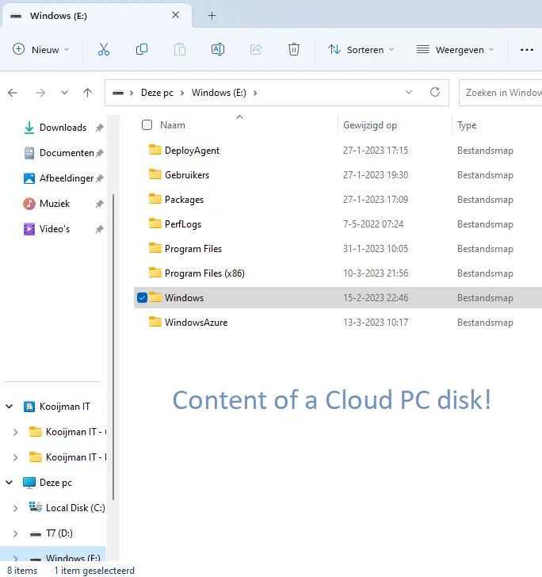Click Deze pc in the address breadcrumb
The width and height of the screenshot is (542, 577).
click(x=157, y=93)
